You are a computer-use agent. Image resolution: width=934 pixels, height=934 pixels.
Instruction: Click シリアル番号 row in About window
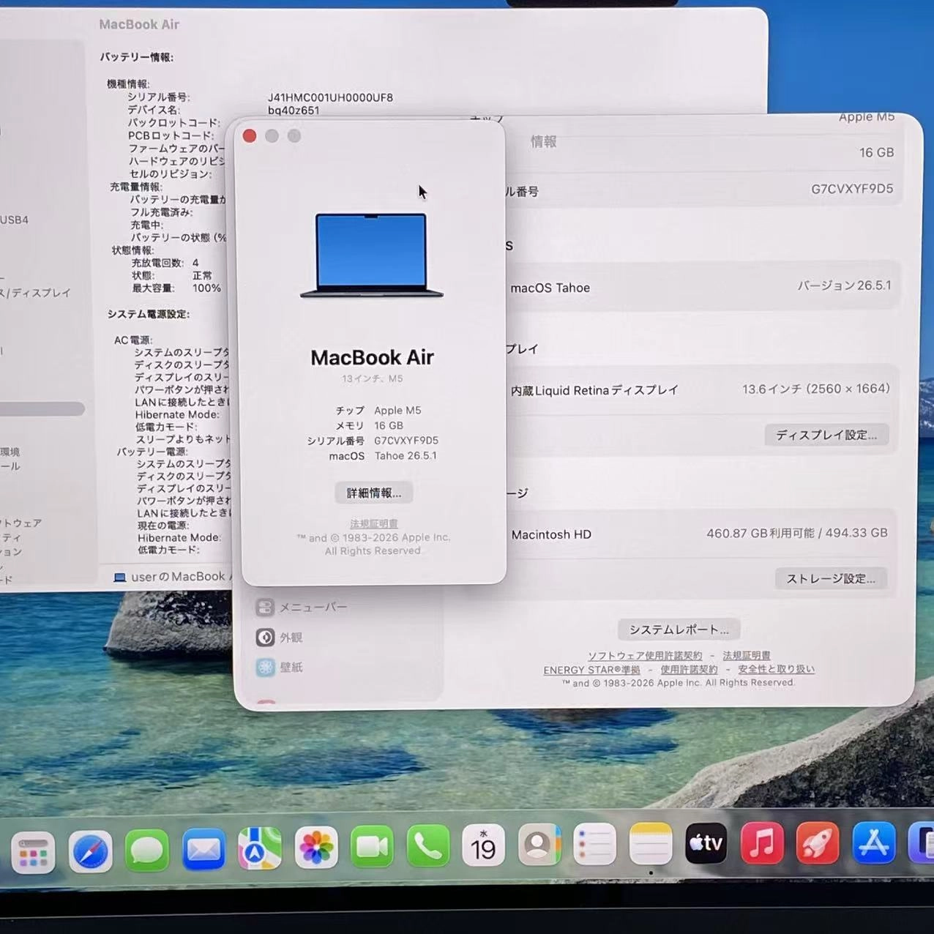click(x=373, y=441)
